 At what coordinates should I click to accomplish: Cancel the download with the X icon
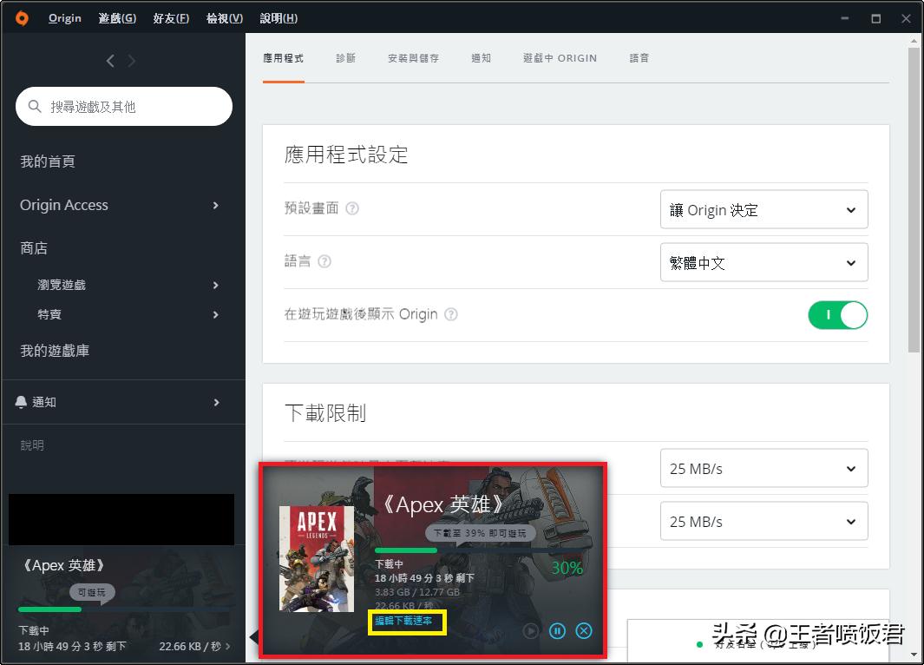(583, 631)
